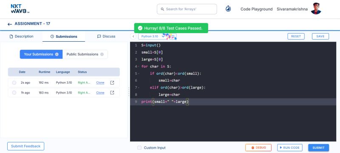Click the info icon on Public Submissions
The height and width of the screenshot is (153, 340).
point(102,54)
